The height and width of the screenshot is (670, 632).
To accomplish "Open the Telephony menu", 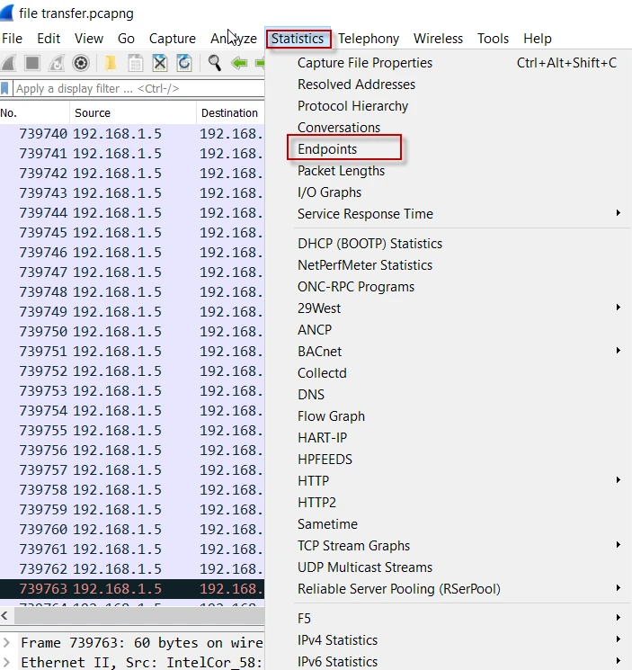I will [369, 39].
